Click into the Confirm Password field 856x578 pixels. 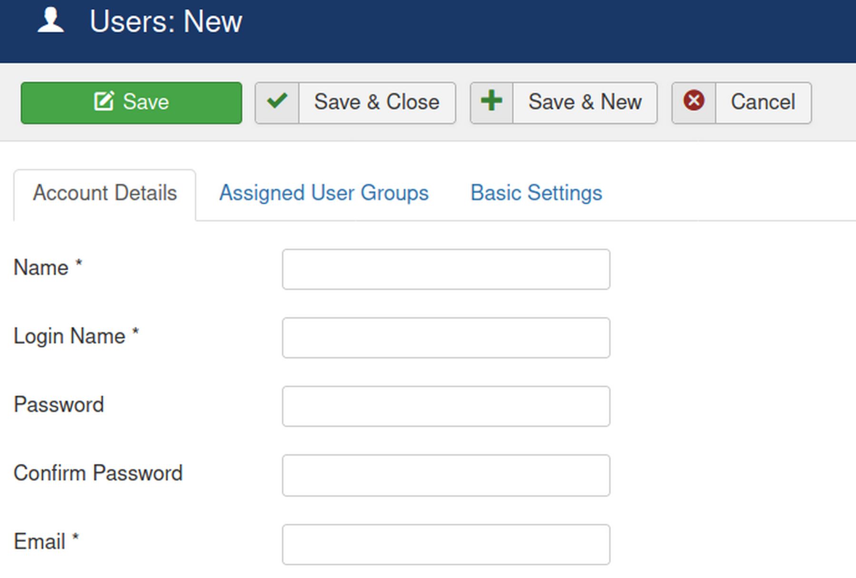coord(446,475)
